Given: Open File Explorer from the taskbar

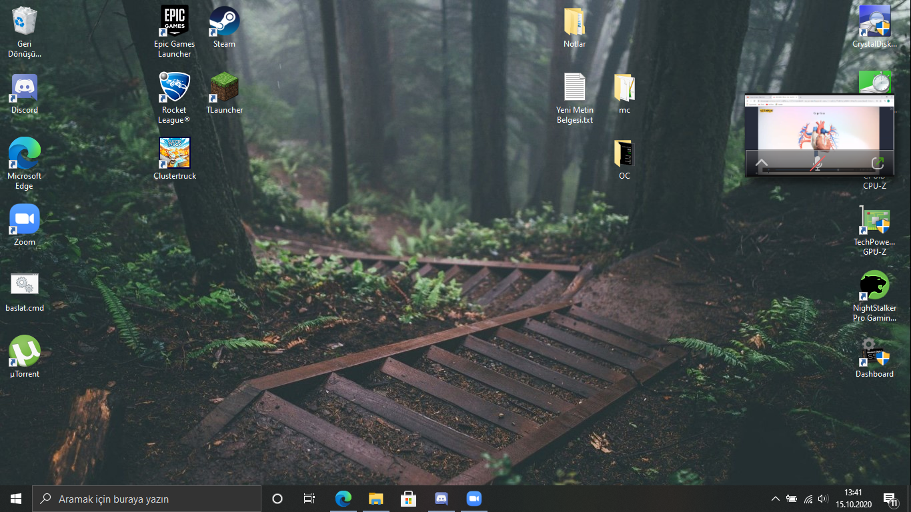Looking at the screenshot, I should tap(376, 499).
